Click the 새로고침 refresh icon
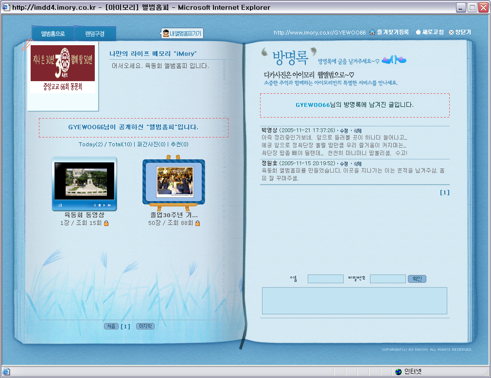 [x=418, y=33]
